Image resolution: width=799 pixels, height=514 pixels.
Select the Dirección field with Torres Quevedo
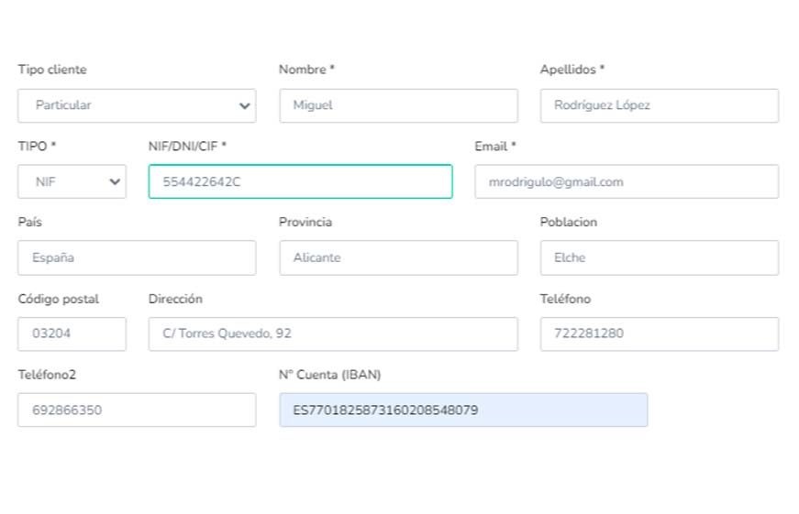(x=332, y=334)
